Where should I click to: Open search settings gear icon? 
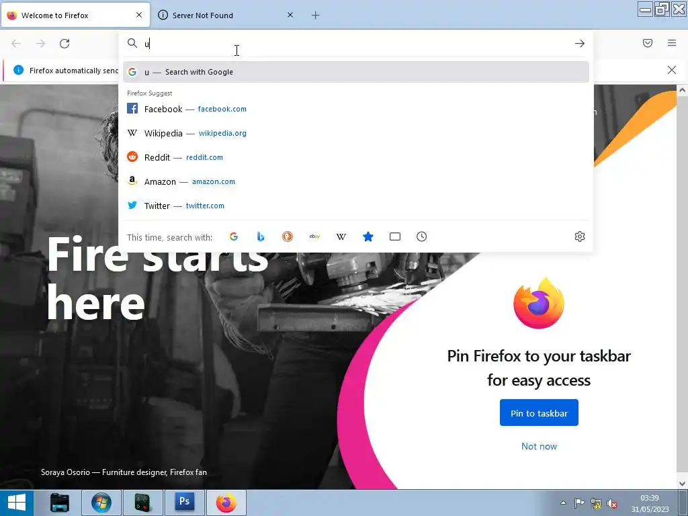(580, 237)
